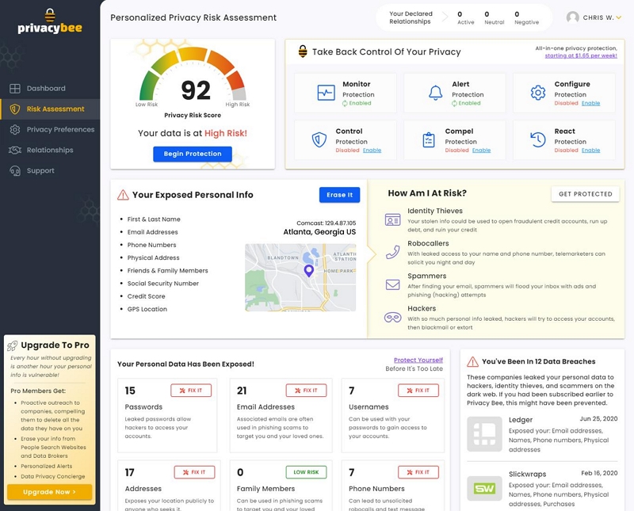Click the Alert Protection bell icon

pyautogui.click(x=435, y=93)
